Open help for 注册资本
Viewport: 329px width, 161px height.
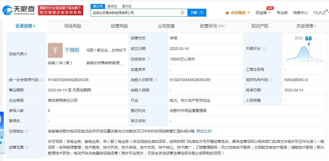[149, 59]
